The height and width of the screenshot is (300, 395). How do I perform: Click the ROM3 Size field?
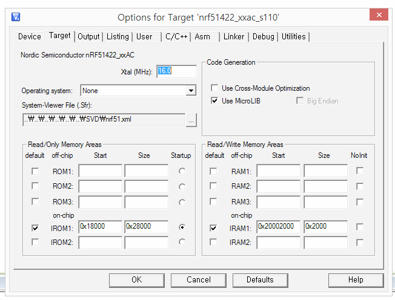(147, 202)
